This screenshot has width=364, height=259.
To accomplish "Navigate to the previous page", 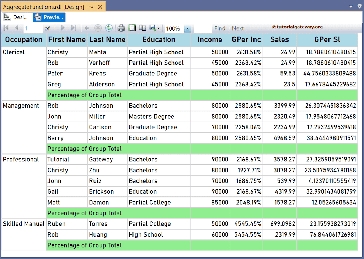I will pyautogui.click(x=16, y=28).
